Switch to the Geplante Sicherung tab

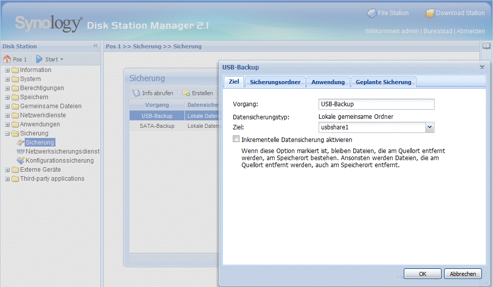(383, 82)
